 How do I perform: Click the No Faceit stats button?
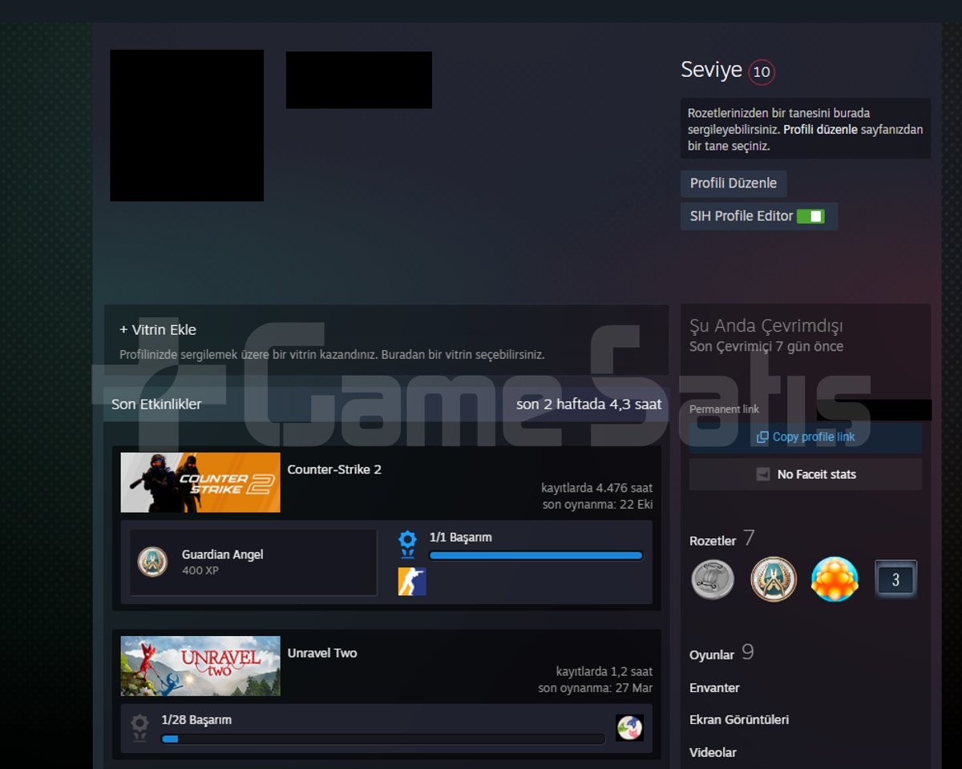point(806,474)
